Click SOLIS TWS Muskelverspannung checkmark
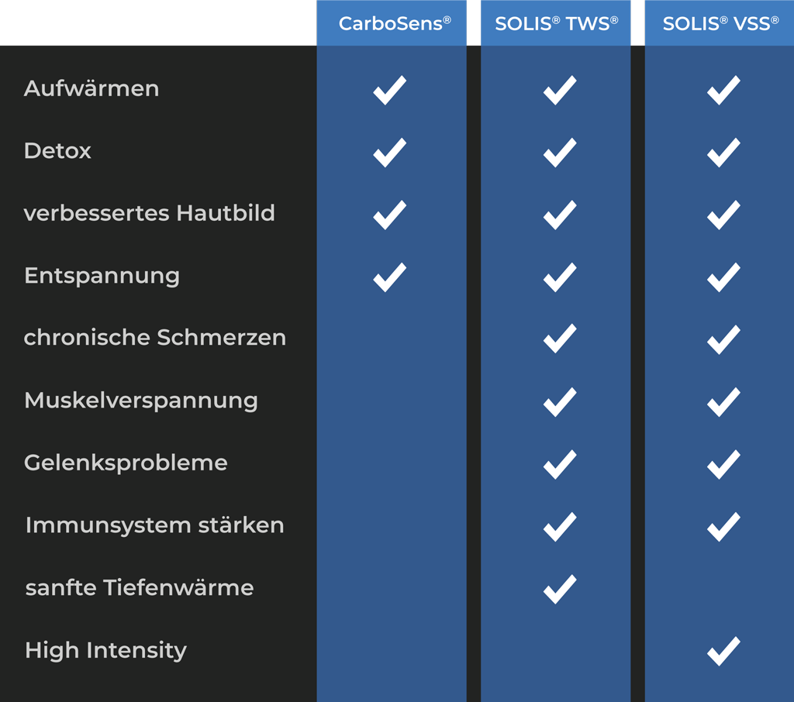This screenshot has width=794, height=702. (559, 402)
